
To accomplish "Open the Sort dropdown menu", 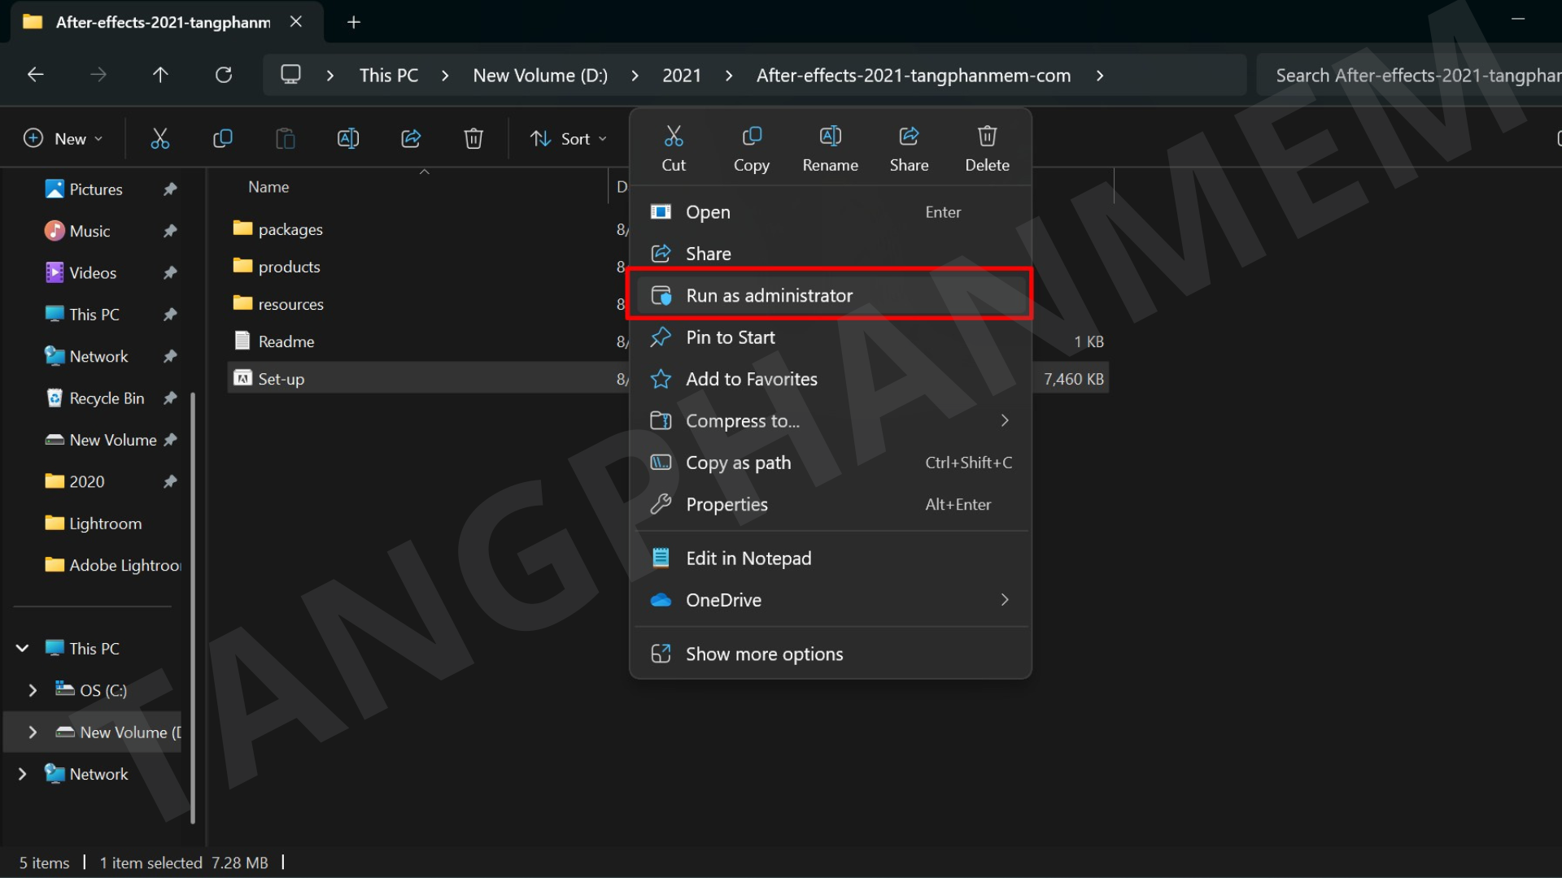I will pos(568,139).
